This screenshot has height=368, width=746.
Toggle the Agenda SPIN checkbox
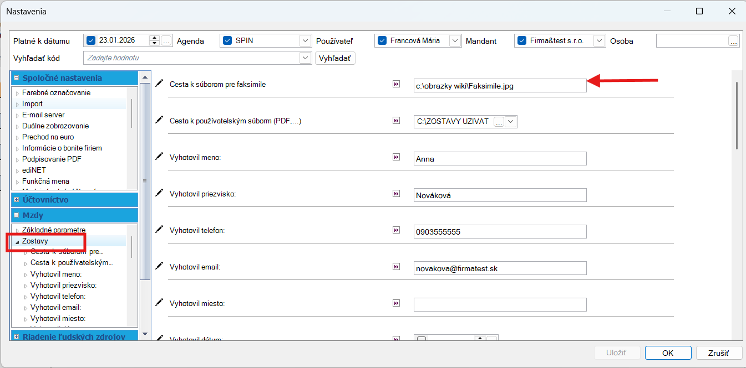coord(227,40)
